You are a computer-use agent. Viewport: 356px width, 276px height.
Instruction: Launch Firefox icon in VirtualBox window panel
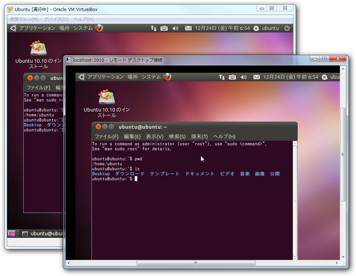click(99, 28)
